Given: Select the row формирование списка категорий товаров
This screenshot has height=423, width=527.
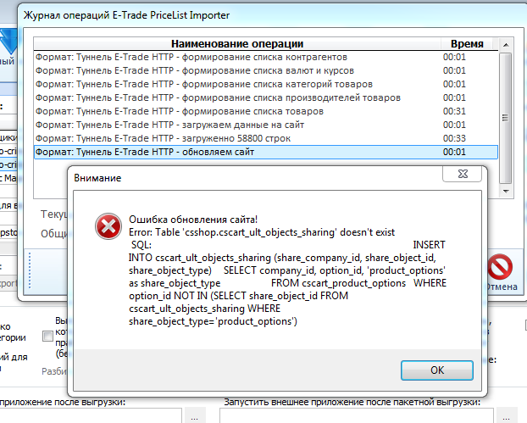Looking at the screenshot, I should 265,84.
